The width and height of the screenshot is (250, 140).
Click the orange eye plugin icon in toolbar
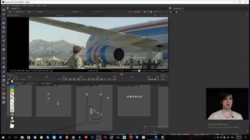tap(4, 93)
